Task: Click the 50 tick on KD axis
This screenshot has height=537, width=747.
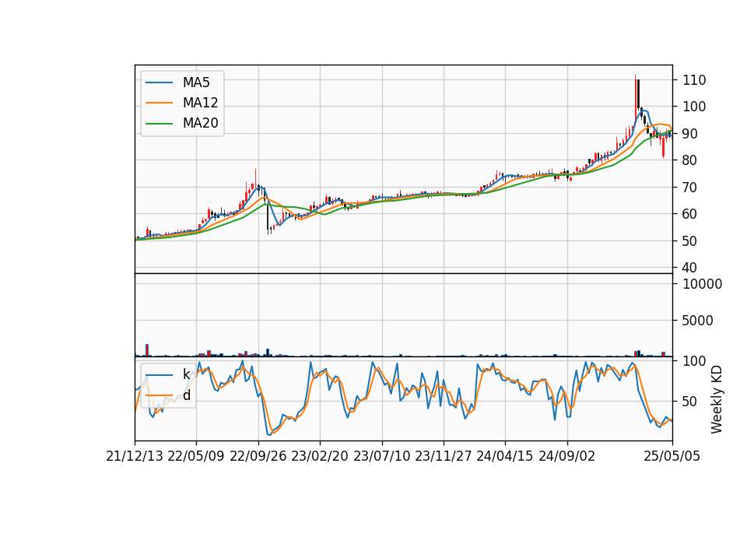Action: [x=690, y=402]
